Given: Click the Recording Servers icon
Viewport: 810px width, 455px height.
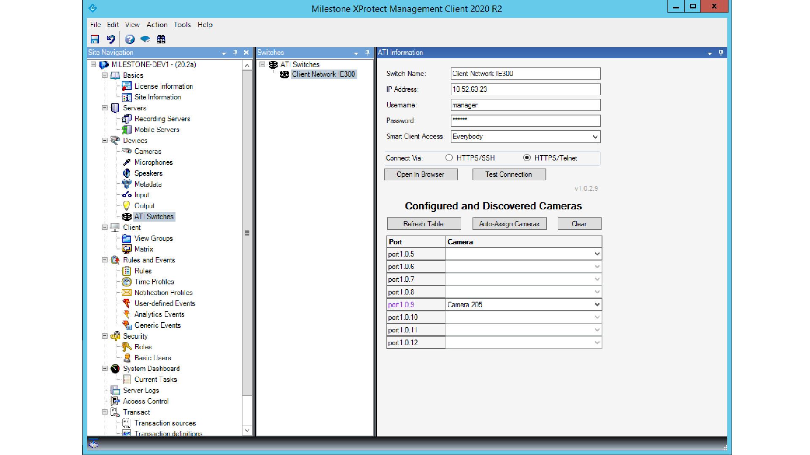Looking at the screenshot, I should pyautogui.click(x=127, y=119).
